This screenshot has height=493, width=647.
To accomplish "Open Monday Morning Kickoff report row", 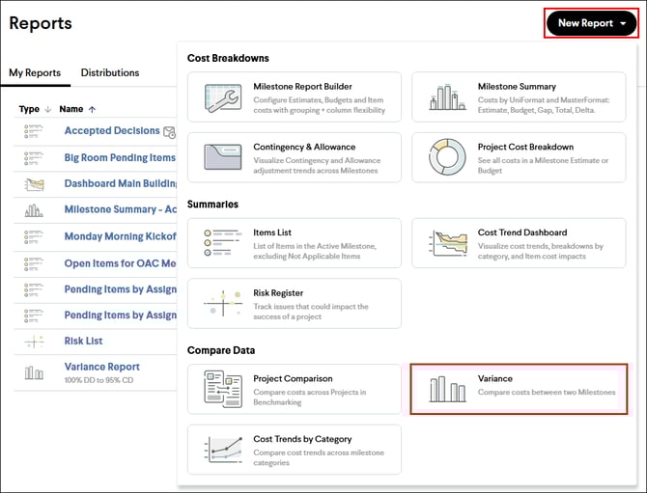I will [120, 236].
